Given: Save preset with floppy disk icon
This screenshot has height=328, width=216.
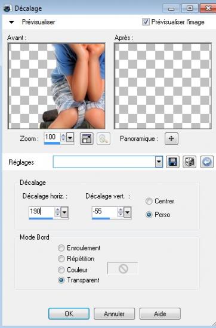Looking at the screenshot, I should click(172, 162).
